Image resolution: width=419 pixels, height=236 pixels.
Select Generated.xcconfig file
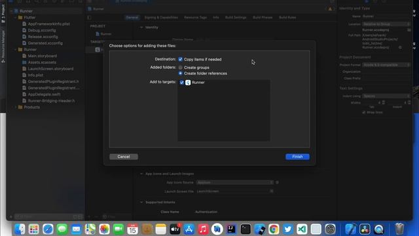[45, 43]
